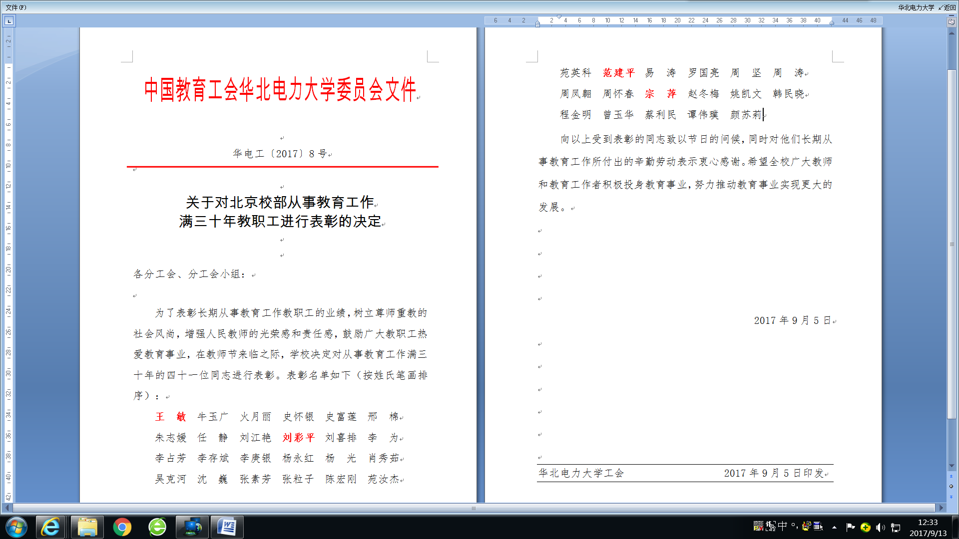Open the network connection tray icon
The width and height of the screenshot is (959, 539).
click(x=896, y=528)
